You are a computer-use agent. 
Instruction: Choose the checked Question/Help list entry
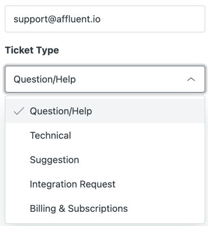[105, 111]
